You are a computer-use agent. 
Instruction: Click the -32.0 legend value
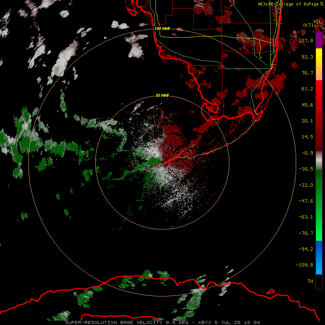point(306,185)
